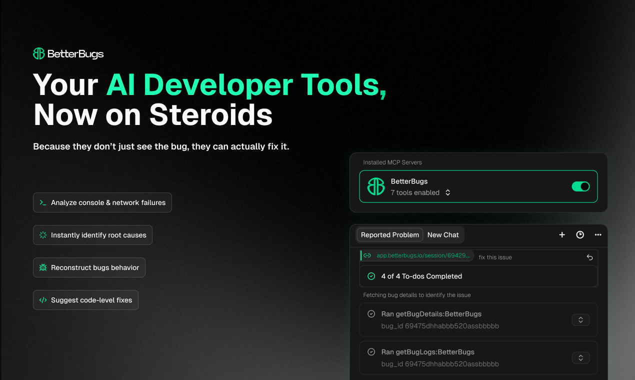Expand the getBugDetails:BetterBugs result
The image size is (635, 380).
point(580,319)
